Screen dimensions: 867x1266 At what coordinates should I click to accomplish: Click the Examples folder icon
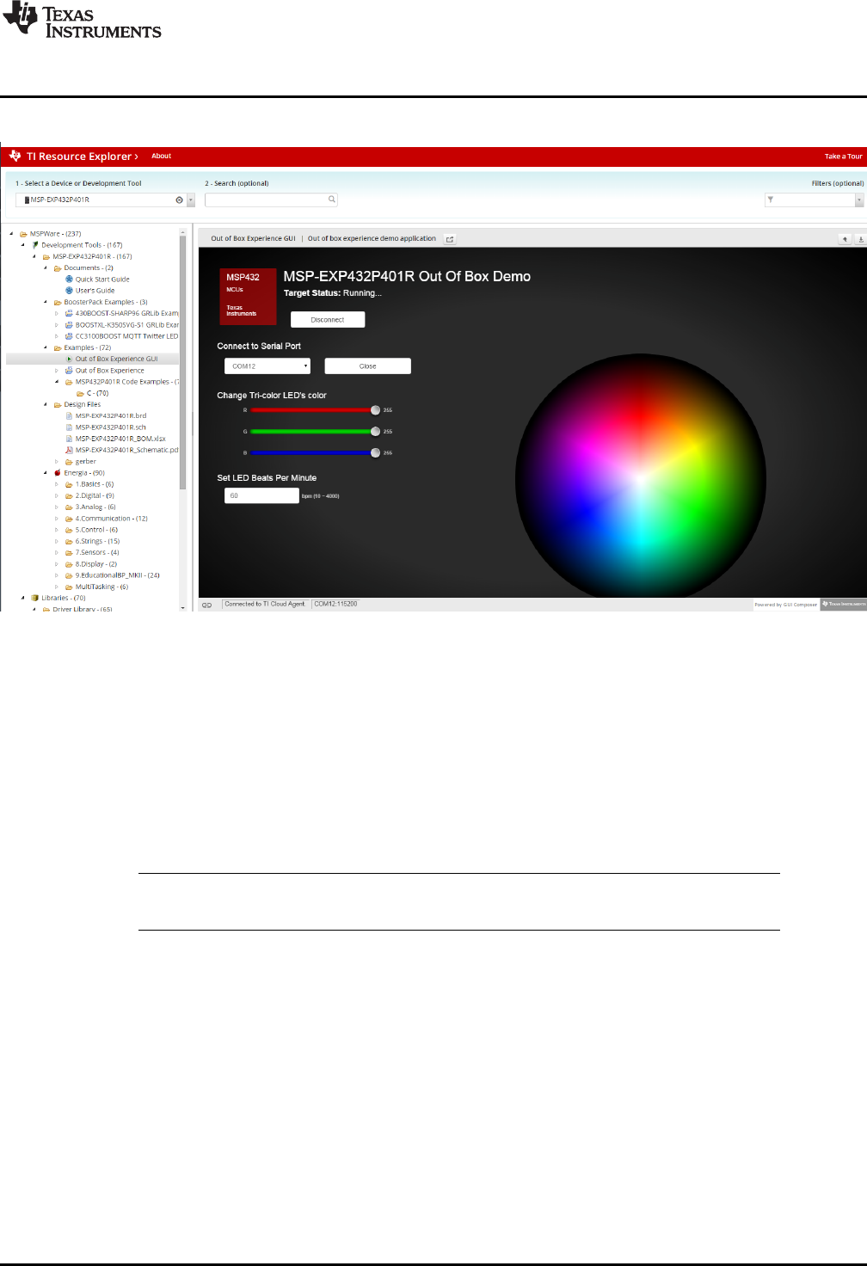pos(58,347)
